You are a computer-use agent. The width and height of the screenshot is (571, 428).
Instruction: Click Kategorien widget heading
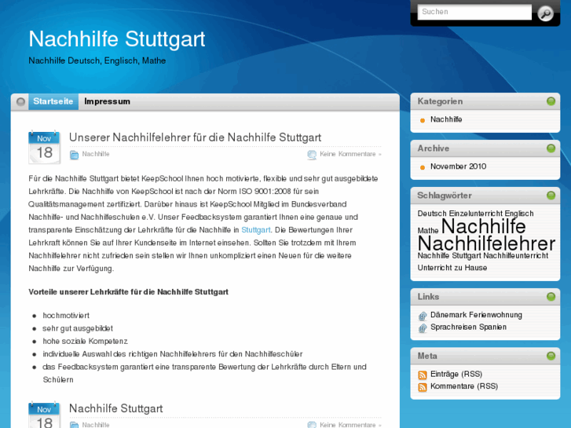tap(440, 101)
